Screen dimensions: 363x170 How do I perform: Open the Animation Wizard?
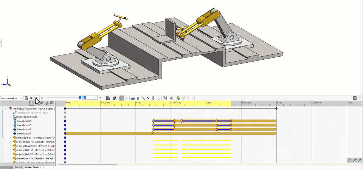114,98
